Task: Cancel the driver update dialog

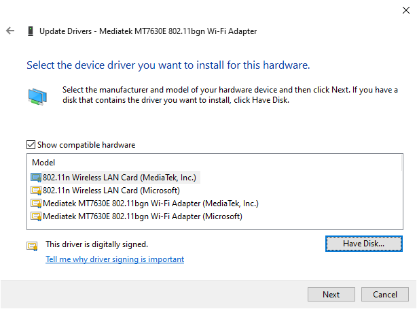Action: click(x=384, y=295)
